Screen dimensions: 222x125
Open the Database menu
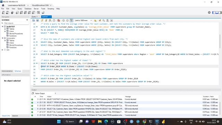pos(28,9)
